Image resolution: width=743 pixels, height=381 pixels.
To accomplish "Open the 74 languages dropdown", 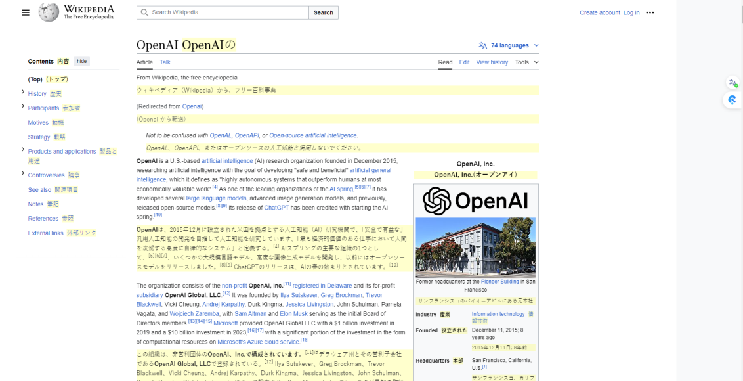I will pyautogui.click(x=509, y=45).
